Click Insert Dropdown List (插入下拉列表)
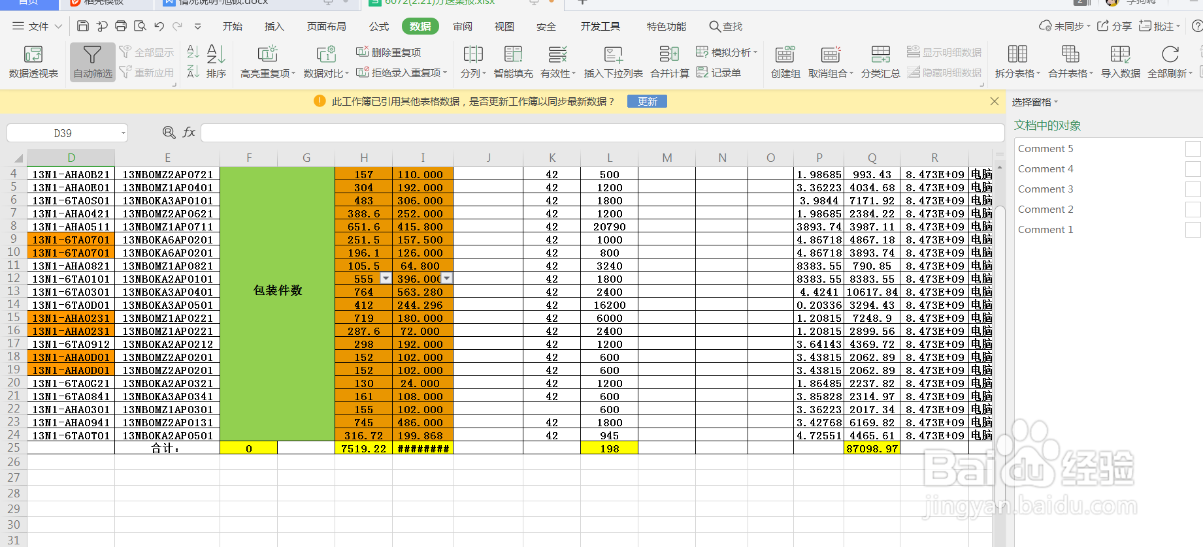Viewport: 1203px width, 547px height. [613, 62]
